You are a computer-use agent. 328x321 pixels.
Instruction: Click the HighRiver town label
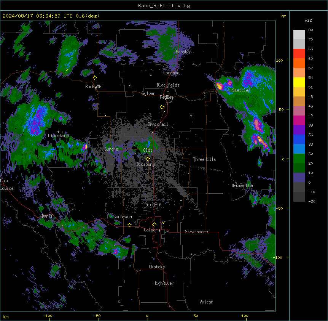[x=164, y=283]
